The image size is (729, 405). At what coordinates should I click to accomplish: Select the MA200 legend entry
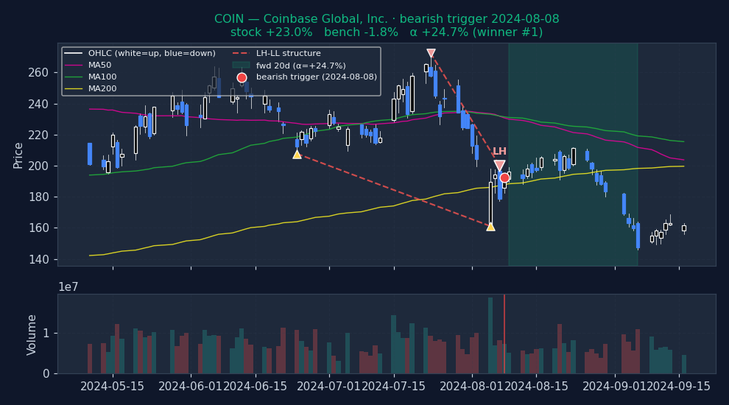102,89
